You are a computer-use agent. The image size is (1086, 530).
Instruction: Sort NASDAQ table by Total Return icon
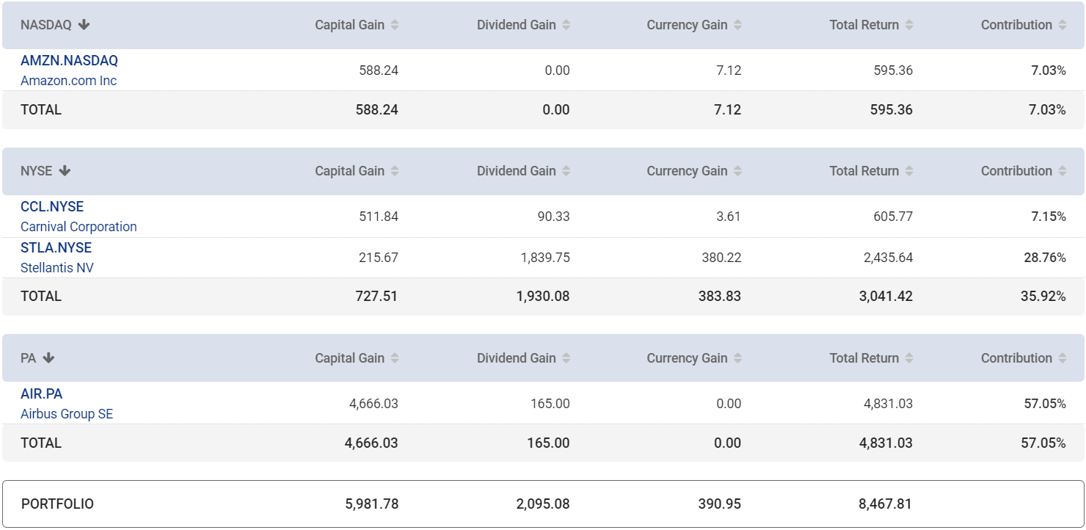pos(909,25)
